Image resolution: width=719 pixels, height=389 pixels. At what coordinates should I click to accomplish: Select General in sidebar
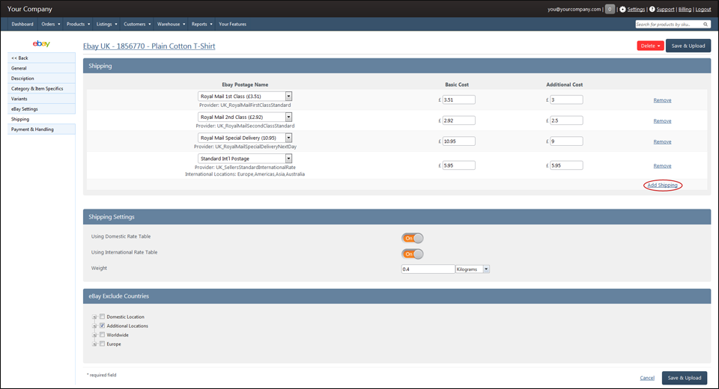coord(41,68)
